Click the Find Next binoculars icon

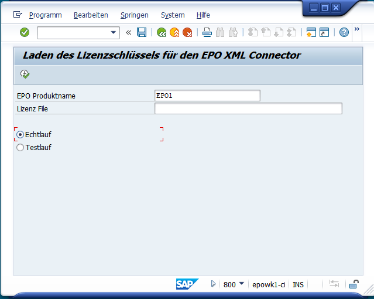click(233, 32)
